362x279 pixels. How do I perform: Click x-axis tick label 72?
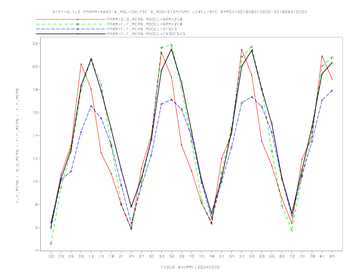(x=292, y=256)
